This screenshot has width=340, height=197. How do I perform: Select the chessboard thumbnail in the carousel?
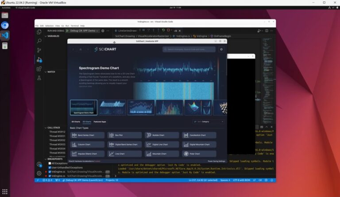pyautogui.click(x=220, y=107)
